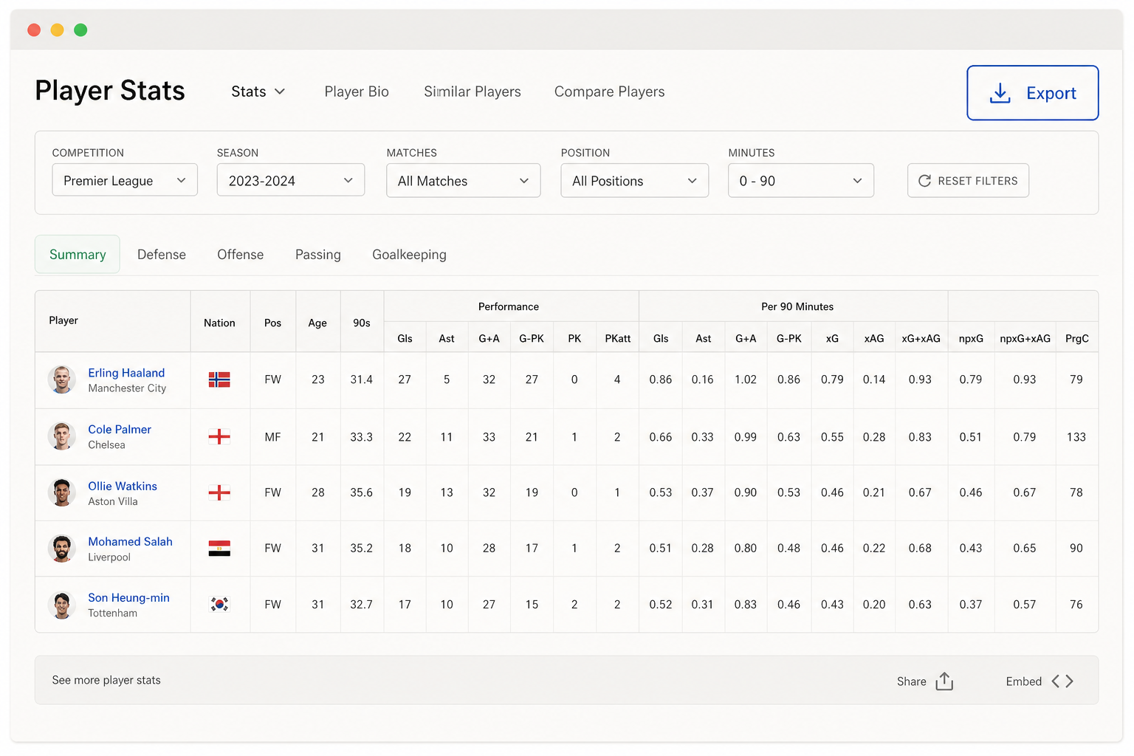Click the green macOS maximize button
Viewport: 1134px width, 756px height.
coord(80,30)
